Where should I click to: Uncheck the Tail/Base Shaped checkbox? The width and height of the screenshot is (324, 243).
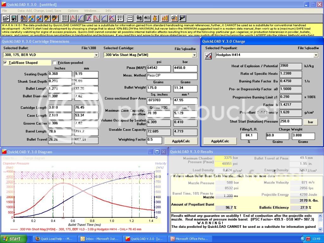(x=5, y=63)
